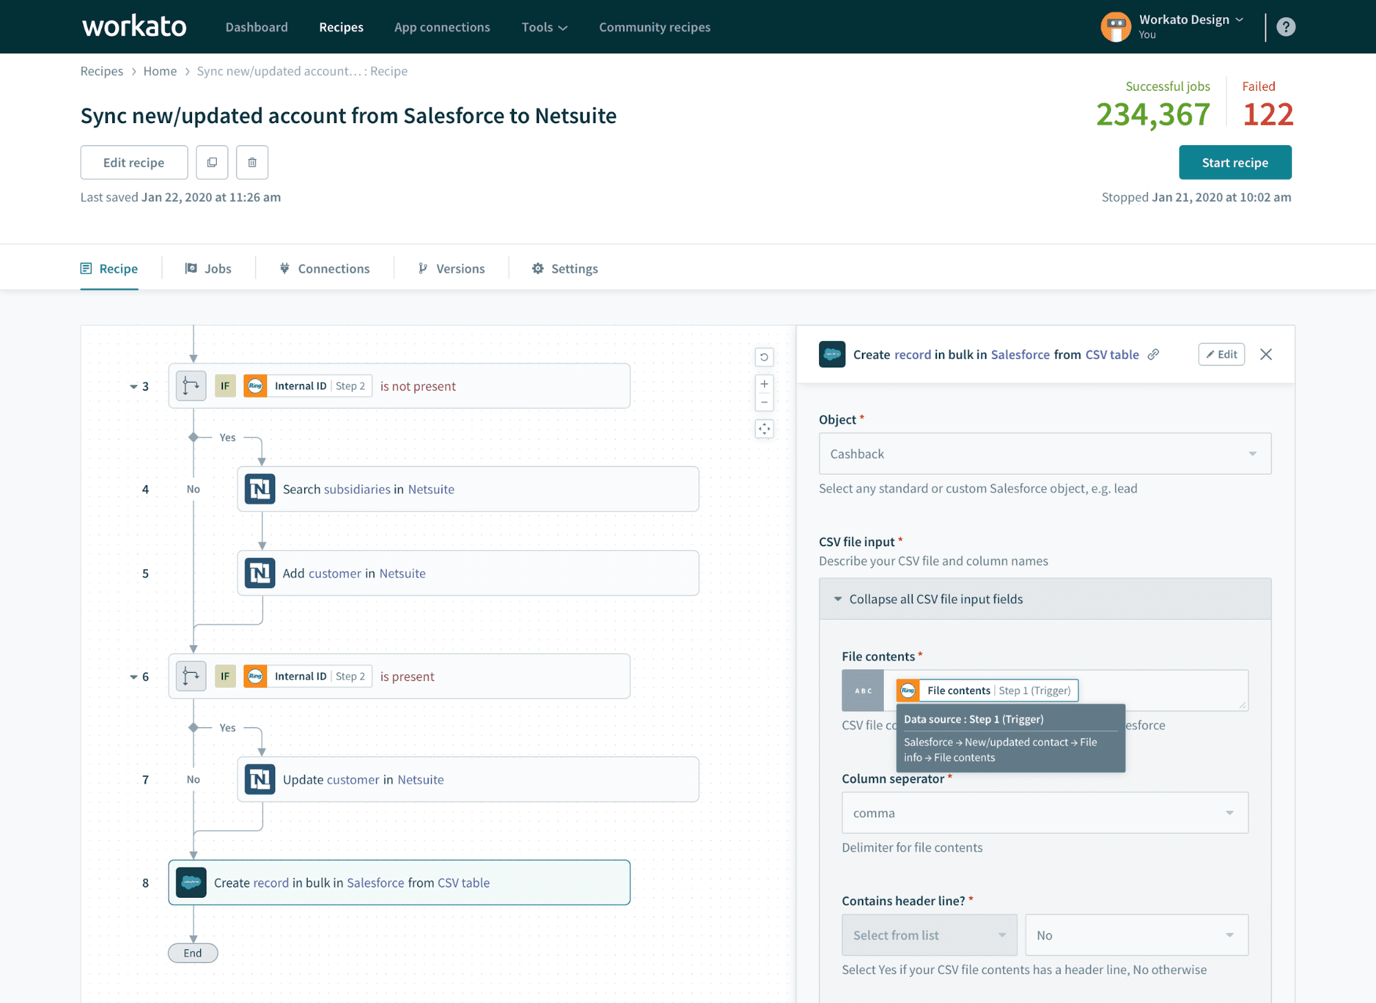1376x1003 pixels.
Task: Click the Start recipe button
Action: pos(1235,162)
